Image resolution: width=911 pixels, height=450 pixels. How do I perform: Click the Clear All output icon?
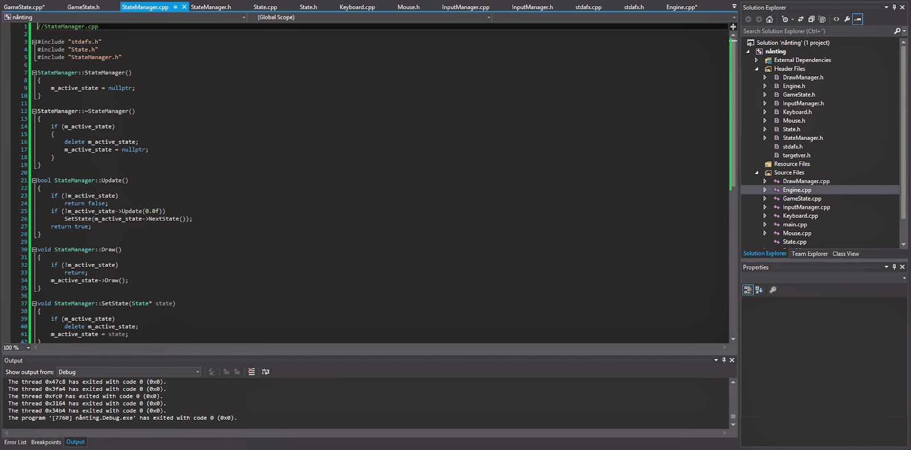point(251,371)
